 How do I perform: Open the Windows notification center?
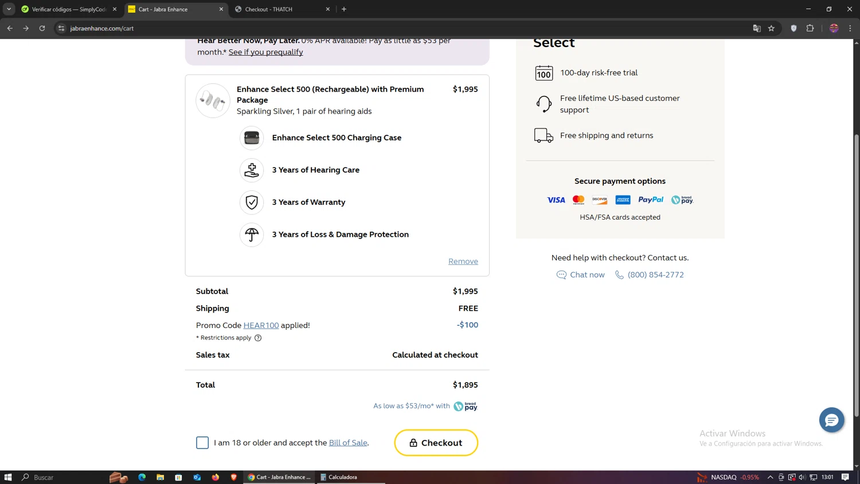pyautogui.click(x=845, y=477)
